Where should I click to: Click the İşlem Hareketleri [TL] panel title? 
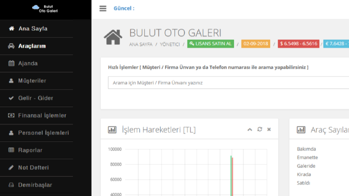point(159,130)
